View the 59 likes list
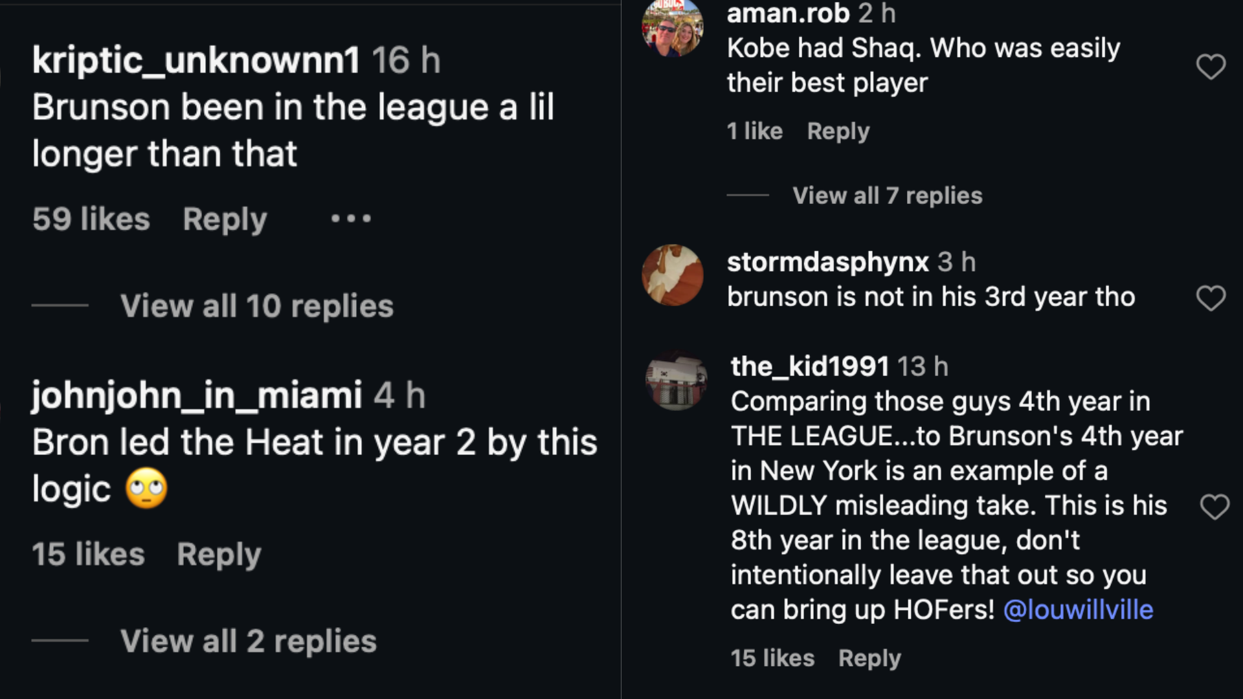Screen dimensions: 1243x699 (x=91, y=219)
